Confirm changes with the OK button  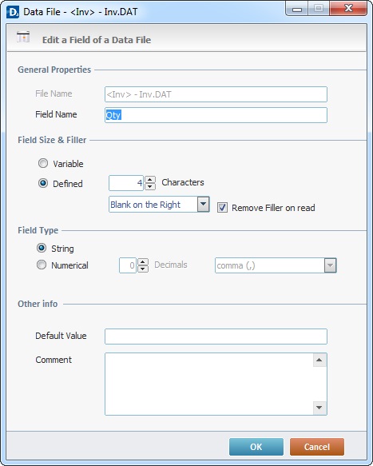256,447
